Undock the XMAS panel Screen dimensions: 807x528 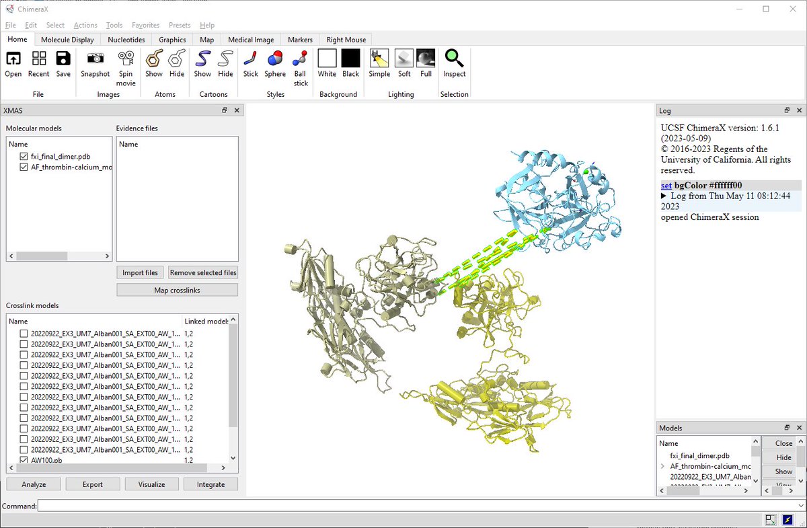click(225, 110)
